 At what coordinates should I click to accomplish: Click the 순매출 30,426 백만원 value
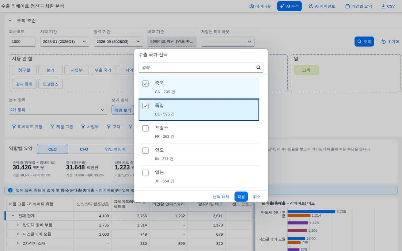pyautogui.click(x=29, y=167)
